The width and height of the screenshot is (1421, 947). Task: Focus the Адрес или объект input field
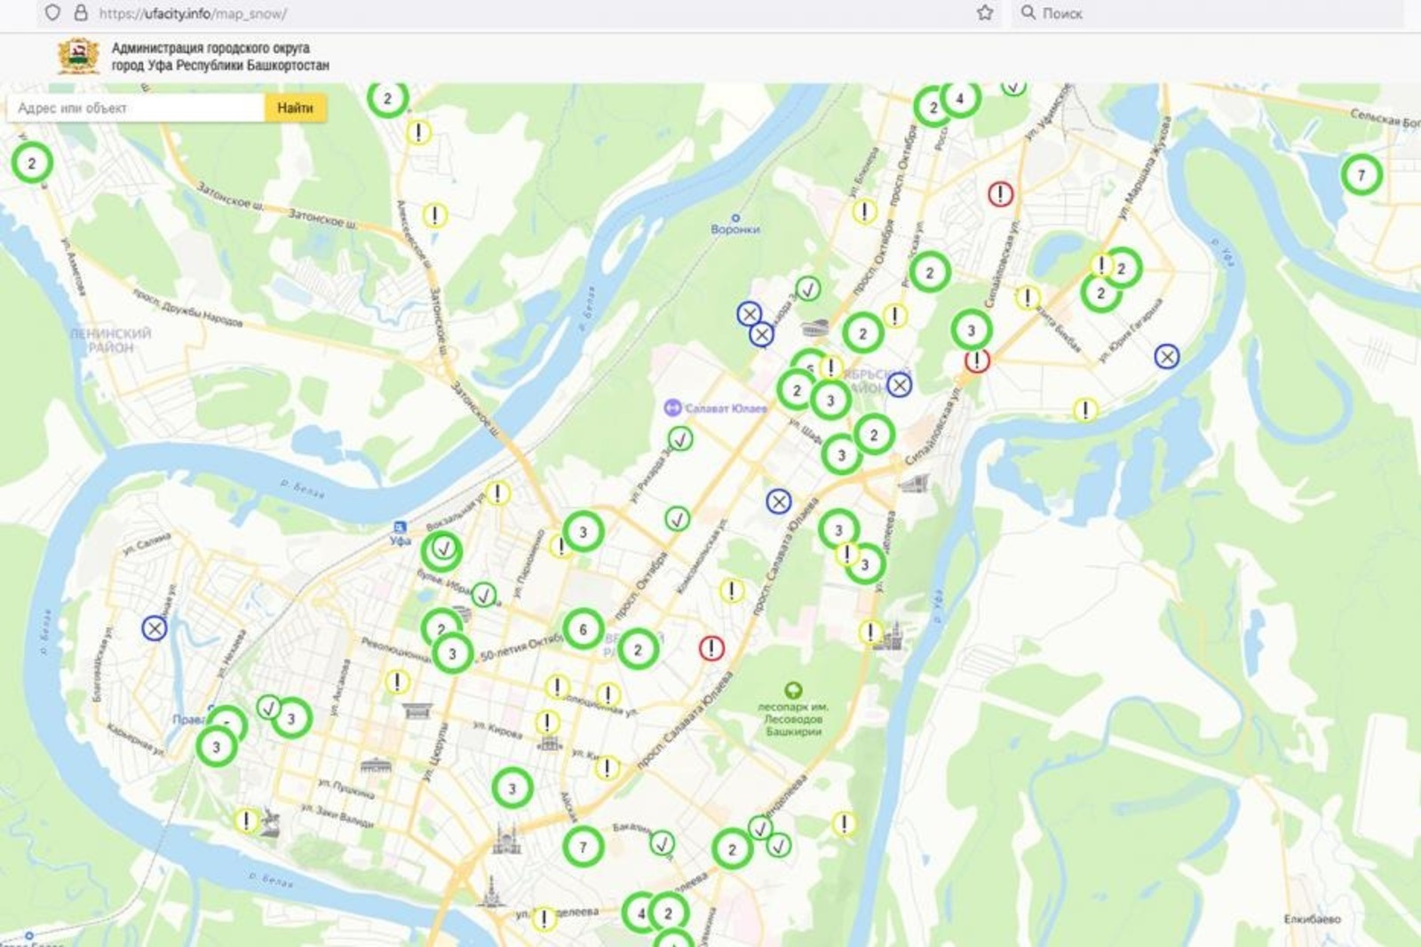pos(136,107)
